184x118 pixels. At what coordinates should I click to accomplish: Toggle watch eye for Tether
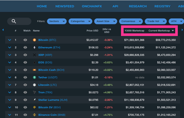(25, 77)
